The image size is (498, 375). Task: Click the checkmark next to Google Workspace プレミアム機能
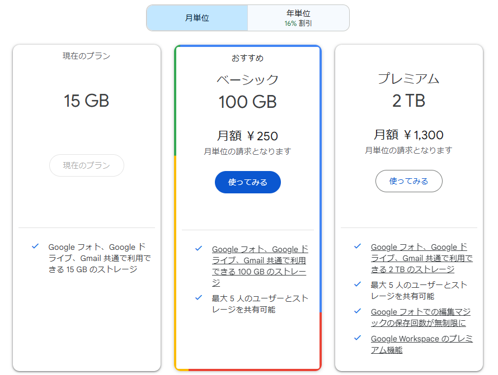[x=358, y=339]
